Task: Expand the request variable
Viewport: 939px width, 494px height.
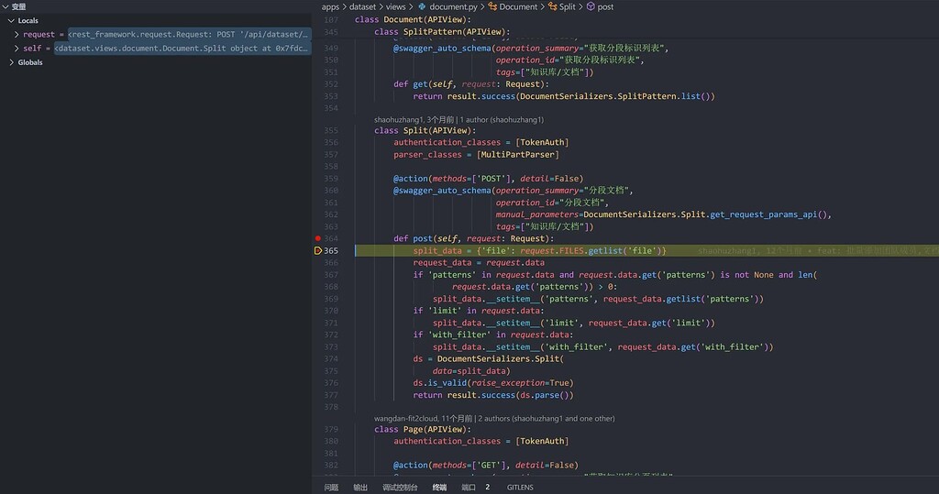Action: click(x=17, y=34)
